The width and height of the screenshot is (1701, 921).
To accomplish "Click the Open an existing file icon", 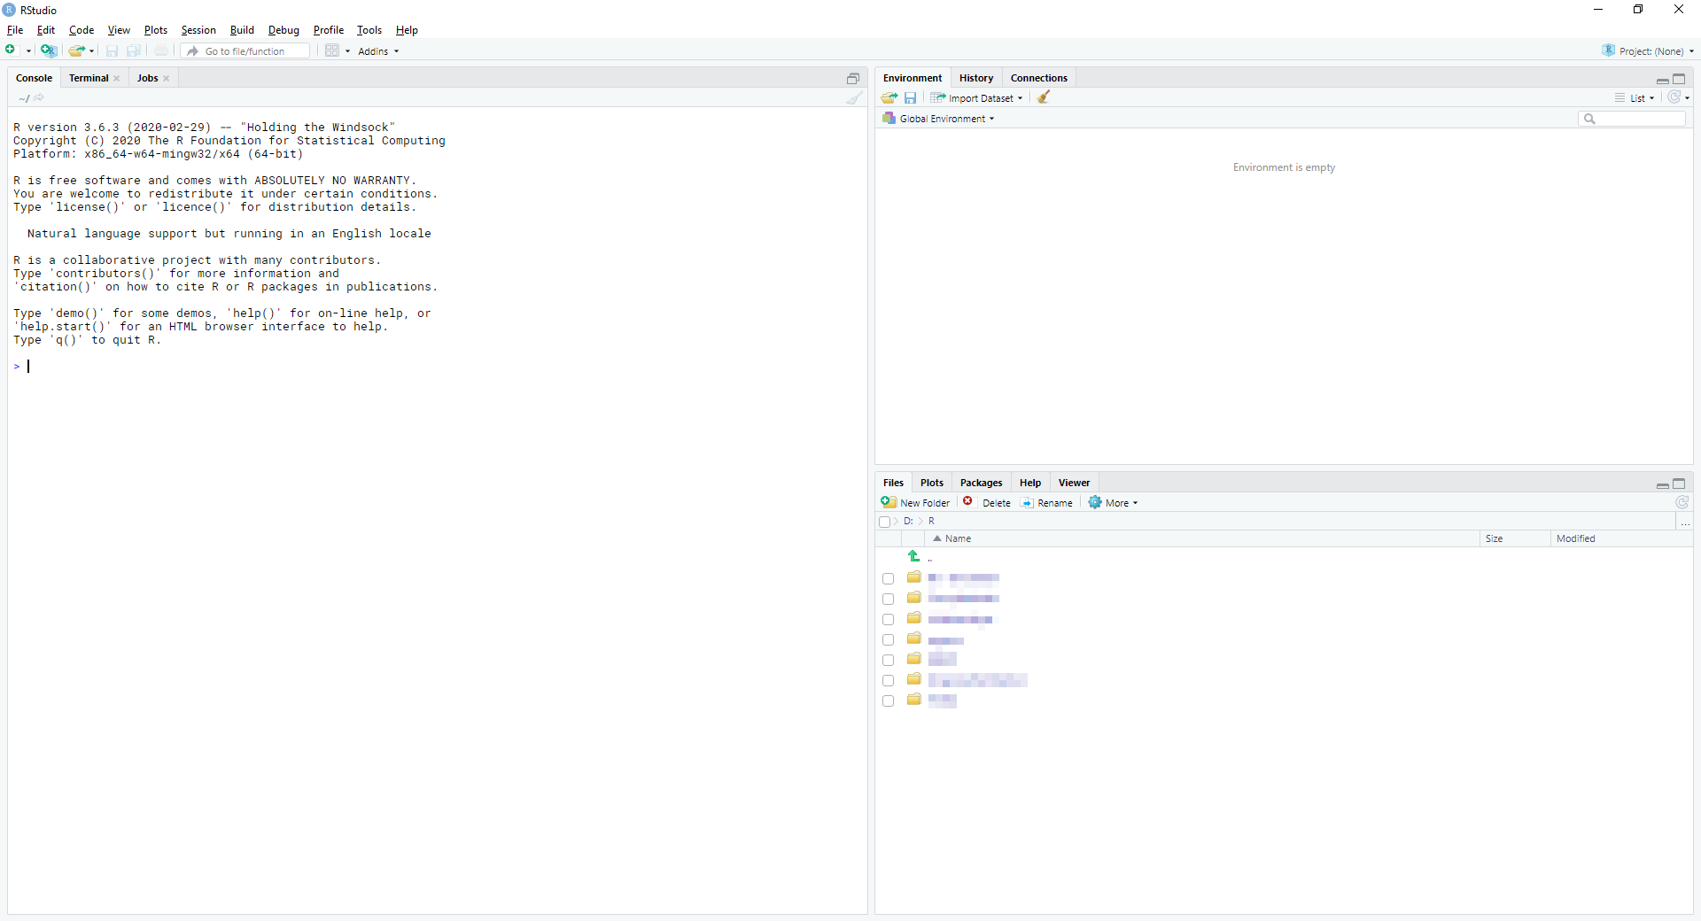I will point(77,51).
